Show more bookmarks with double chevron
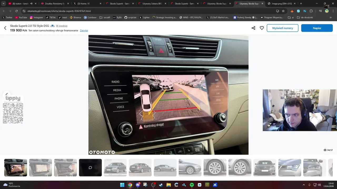The height and width of the screenshot is (189, 337). point(331,18)
